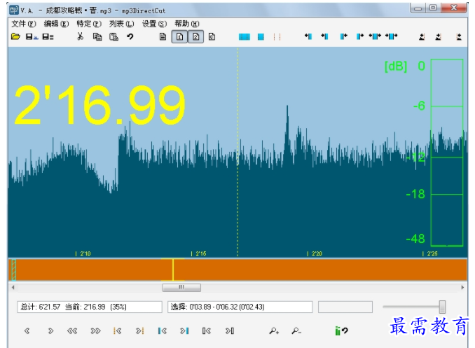Jump to previous cue with orange dashed chevron
Viewport: 475px width, 348px height.
pos(118,330)
